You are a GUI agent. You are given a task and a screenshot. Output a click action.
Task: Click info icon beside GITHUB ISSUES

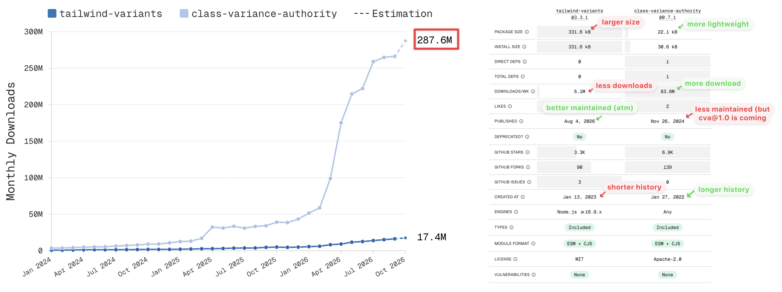529,182
